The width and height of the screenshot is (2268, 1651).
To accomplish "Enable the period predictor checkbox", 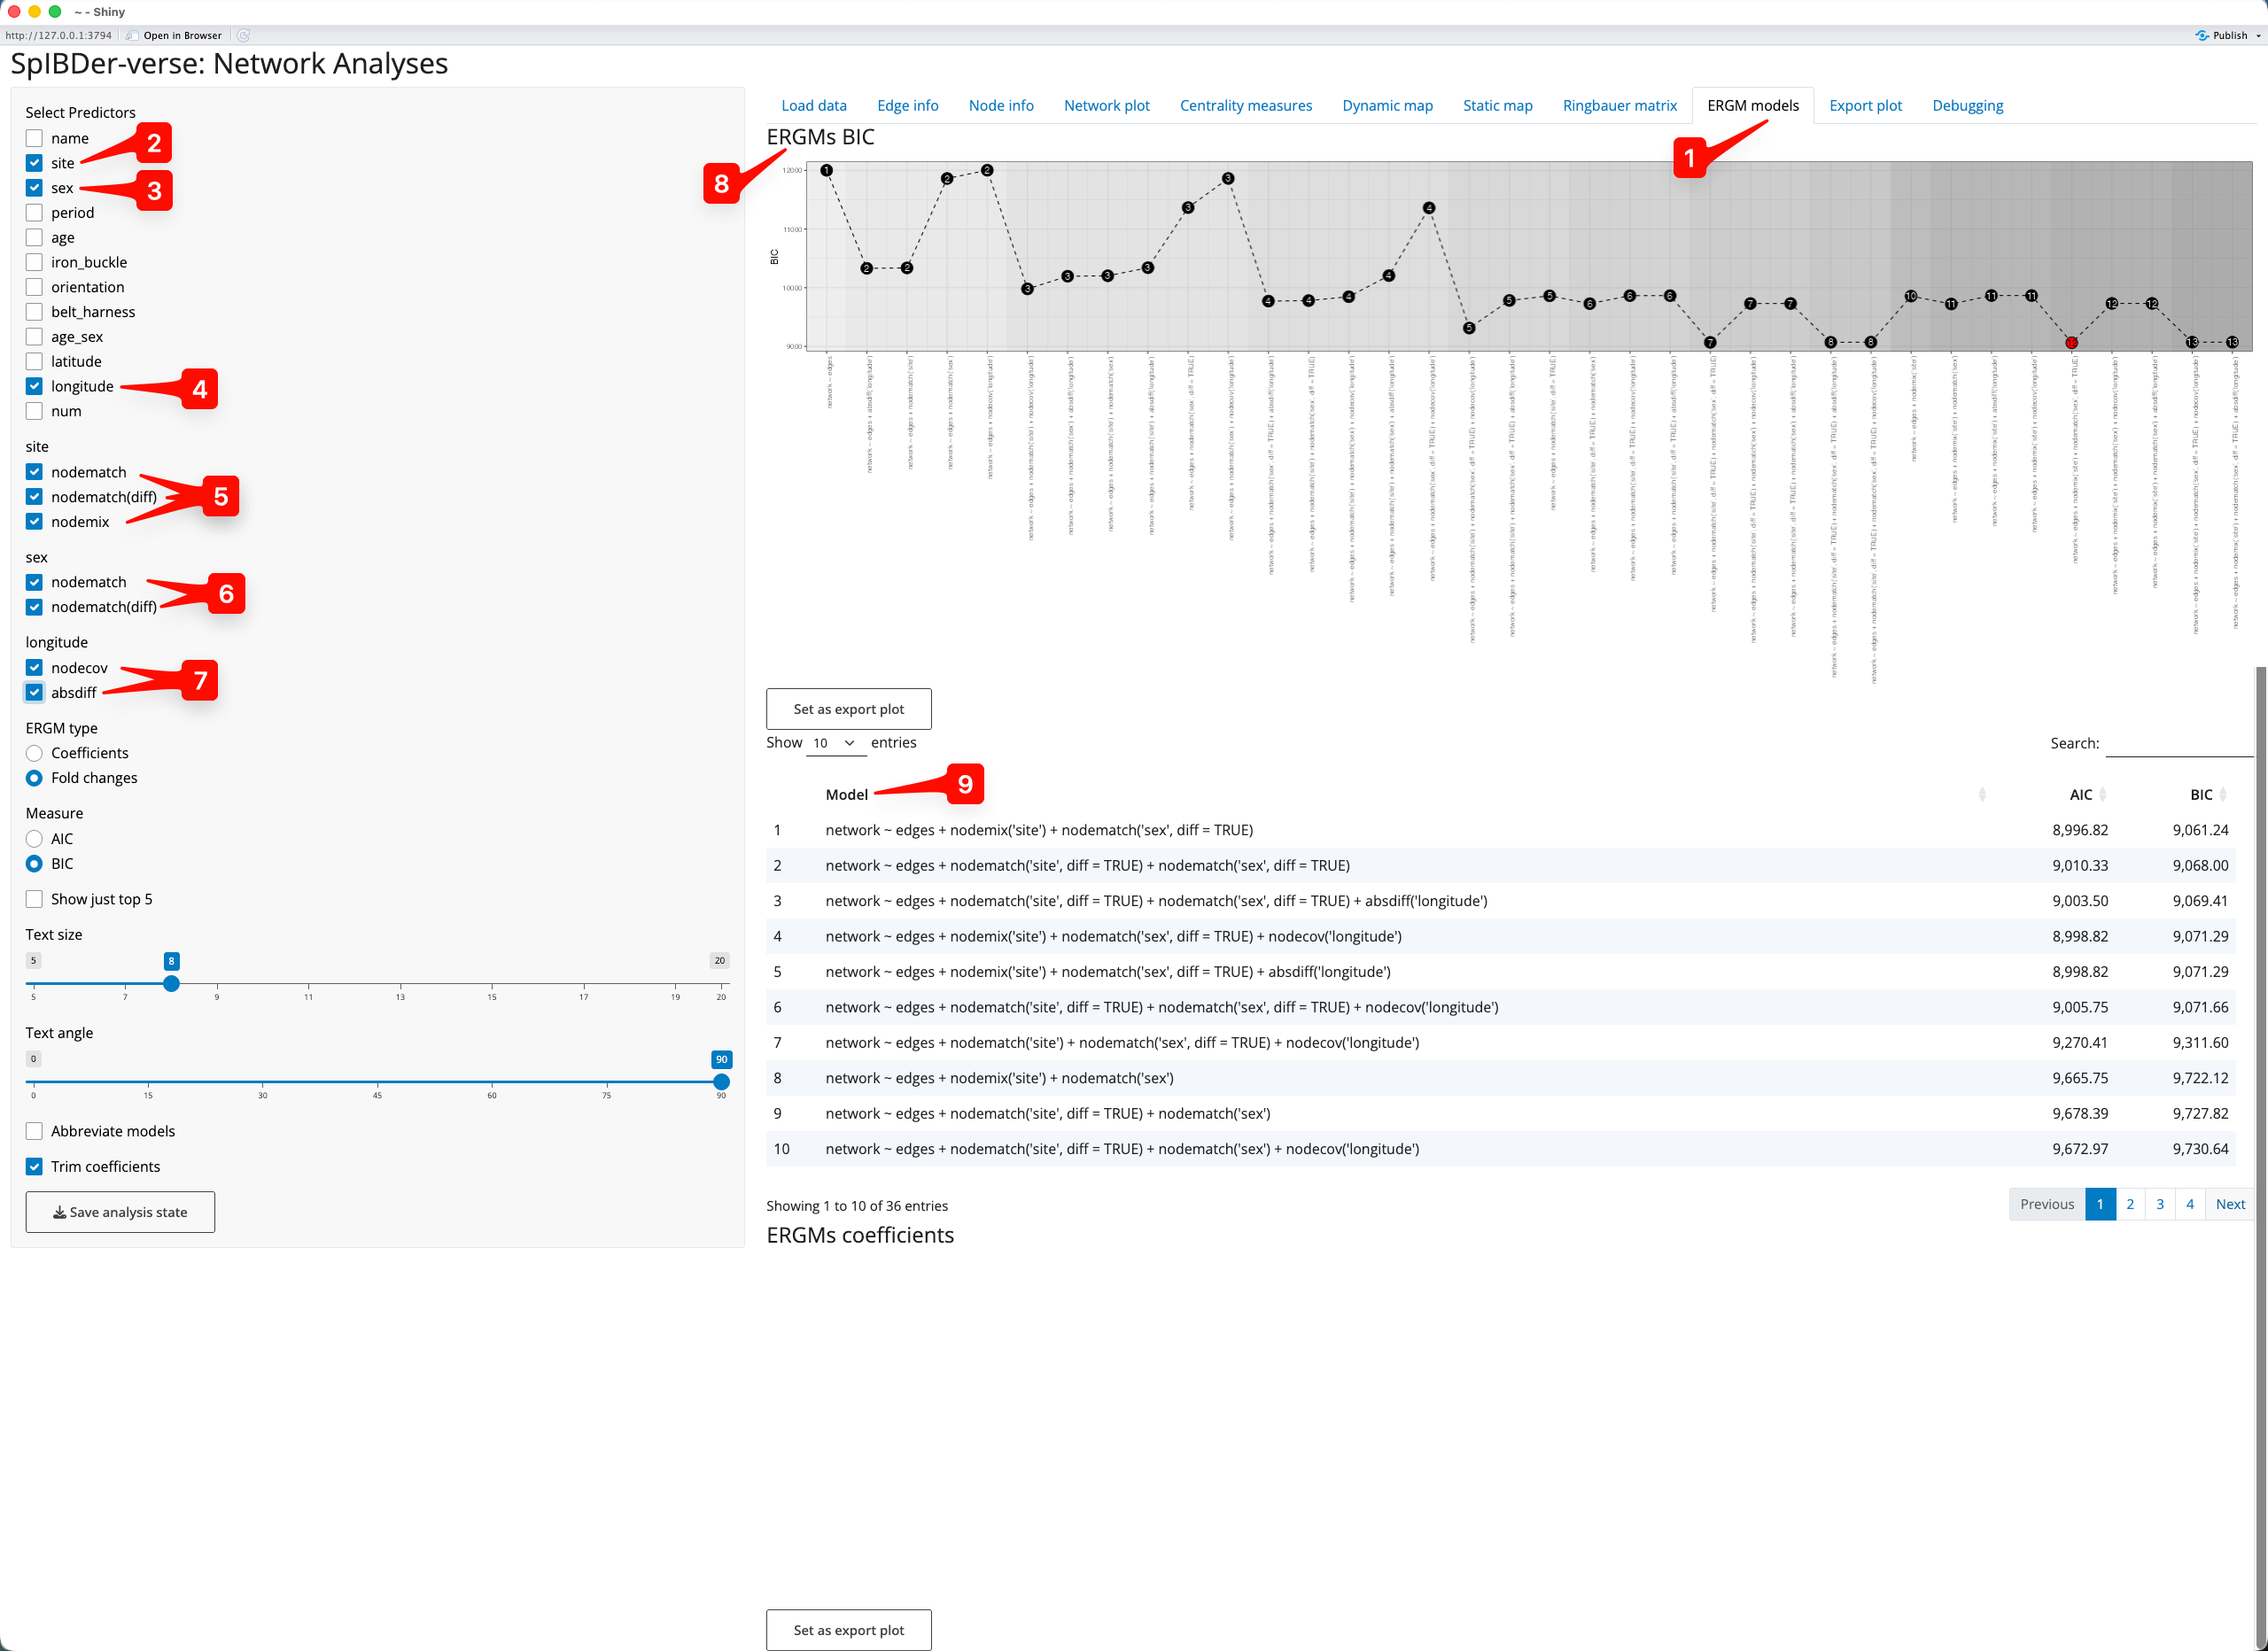I will (34, 213).
